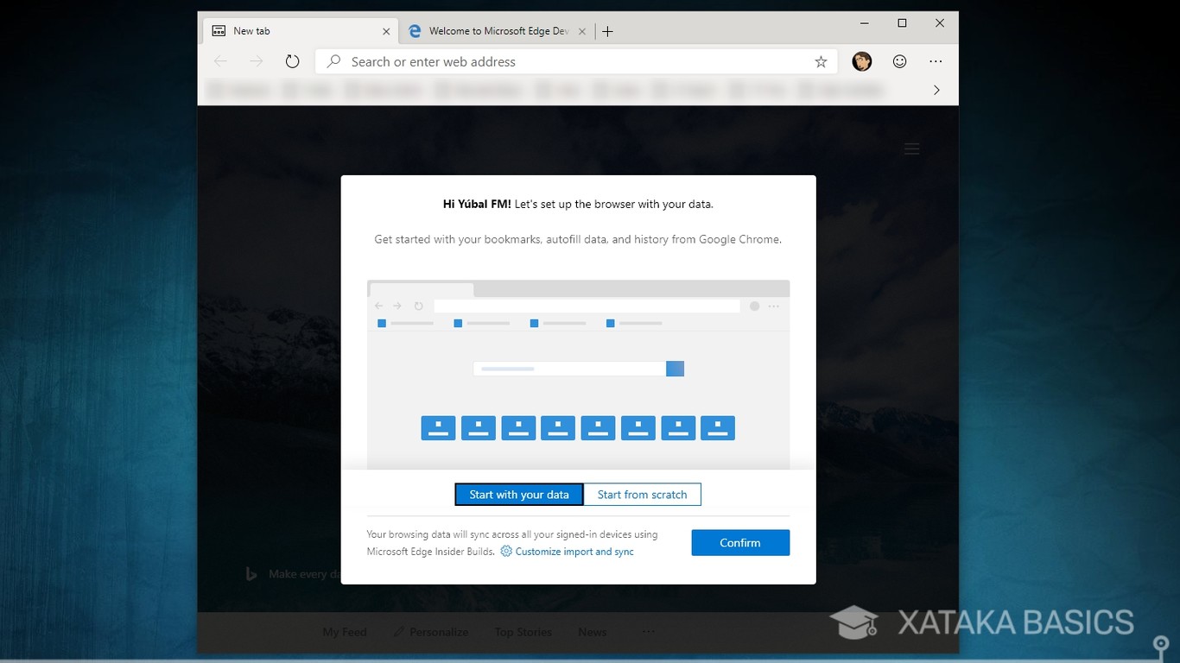Image resolution: width=1180 pixels, height=663 pixels.
Task: Open a new tab with the plus button
Action: (x=607, y=30)
